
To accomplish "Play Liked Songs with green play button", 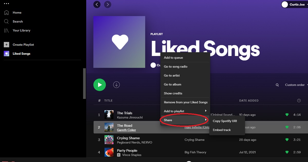I will [100, 85].
